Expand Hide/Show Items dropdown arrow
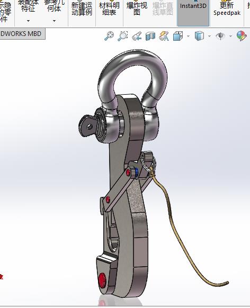This screenshot has width=250, height=308. pyautogui.click(x=230, y=36)
